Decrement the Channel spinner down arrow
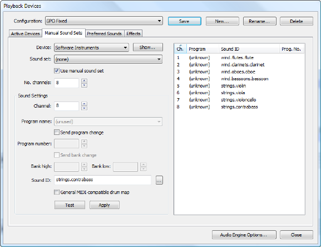This screenshot has height=247, width=321. pyautogui.click(x=84, y=108)
